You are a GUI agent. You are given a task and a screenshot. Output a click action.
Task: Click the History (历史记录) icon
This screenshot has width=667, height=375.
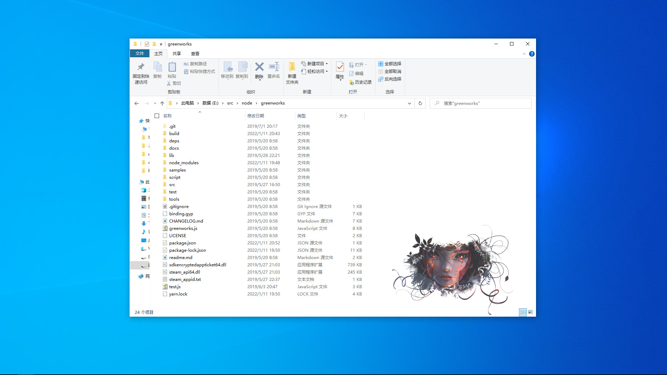coord(361,82)
